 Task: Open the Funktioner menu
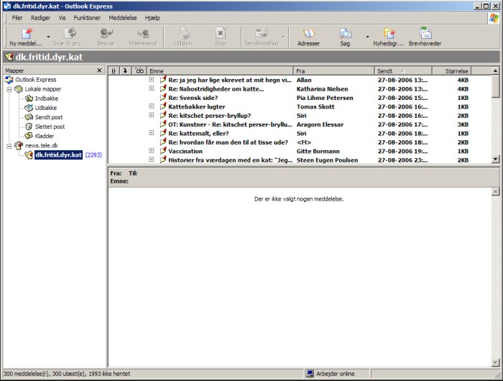coord(87,17)
